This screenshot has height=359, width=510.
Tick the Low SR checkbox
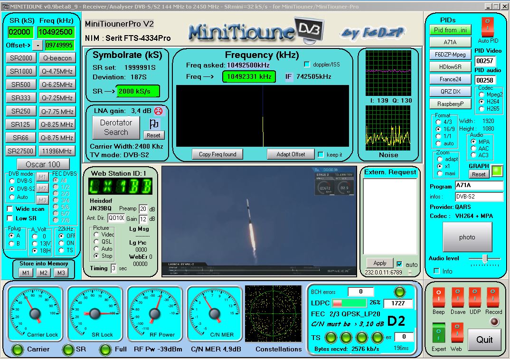click(x=10, y=218)
